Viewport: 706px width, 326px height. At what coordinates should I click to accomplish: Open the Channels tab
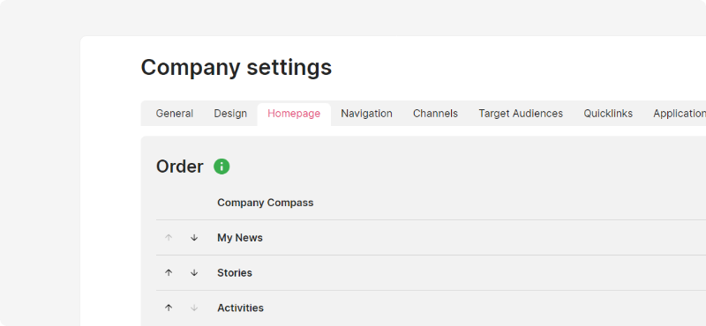click(435, 114)
